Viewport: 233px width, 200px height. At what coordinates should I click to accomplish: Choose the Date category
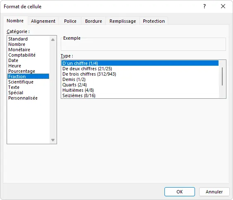pyautogui.click(x=13, y=60)
